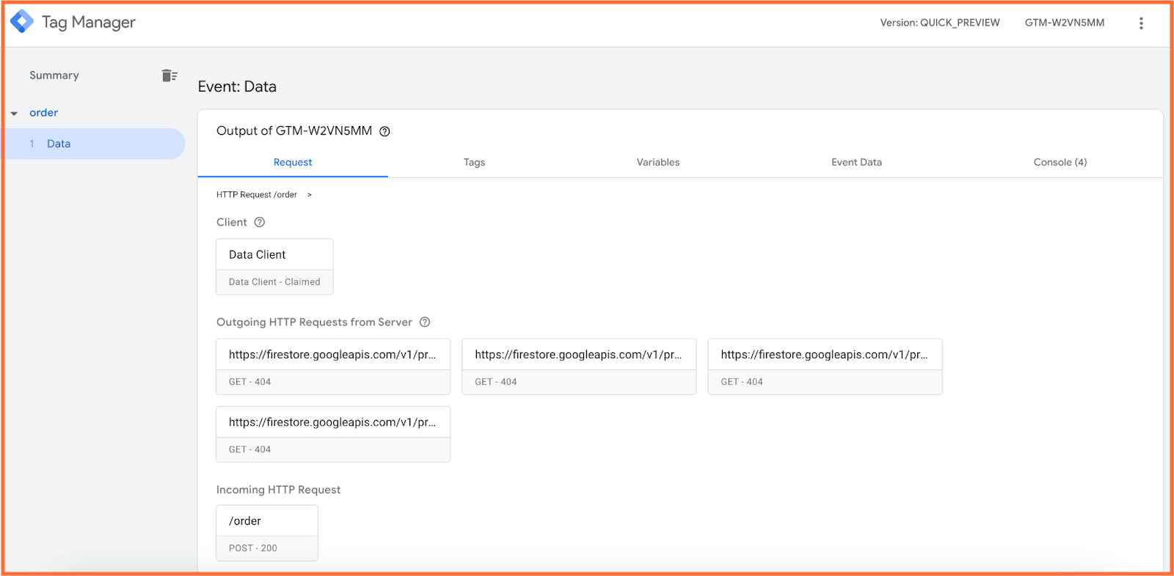Viewport: 1174px width, 576px height.
Task: Click the Tag Manager logo icon
Action: (x=21, y=22)
